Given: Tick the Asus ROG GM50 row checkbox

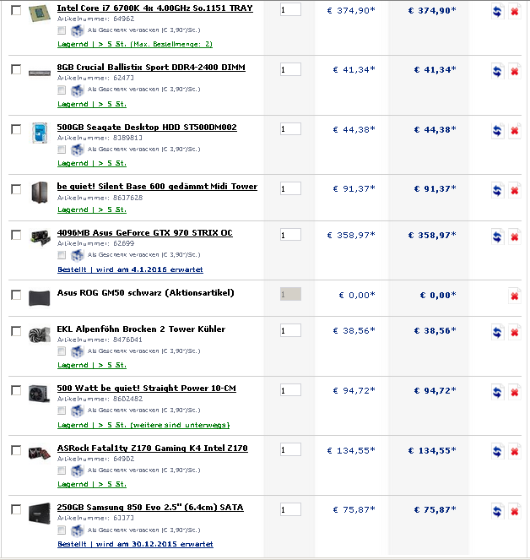Looking at the screenshot, I should [x=16, y=295].
